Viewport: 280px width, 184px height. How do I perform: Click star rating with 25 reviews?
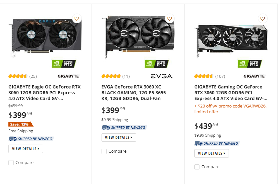(18, 77)
